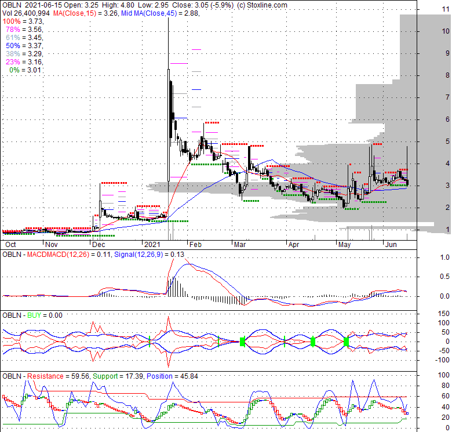
Task: Click the (c) Stoxline.com text
Action: [x=262, y=5]
